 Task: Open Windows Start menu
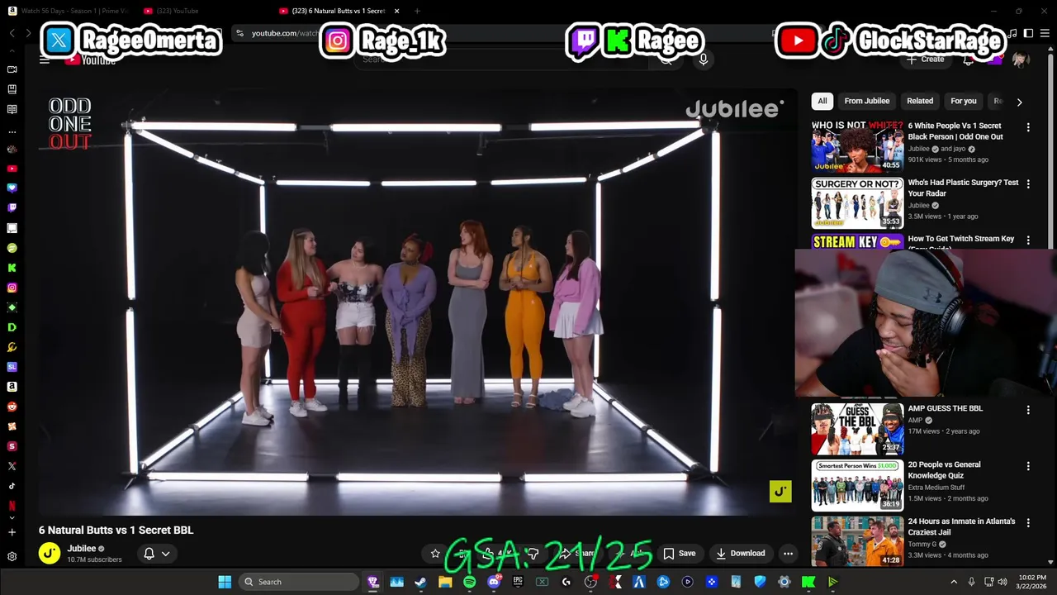[x=225, y=582]
